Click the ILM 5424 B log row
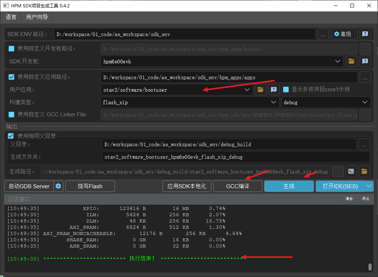The image size is (378, 277). (116, 214)
